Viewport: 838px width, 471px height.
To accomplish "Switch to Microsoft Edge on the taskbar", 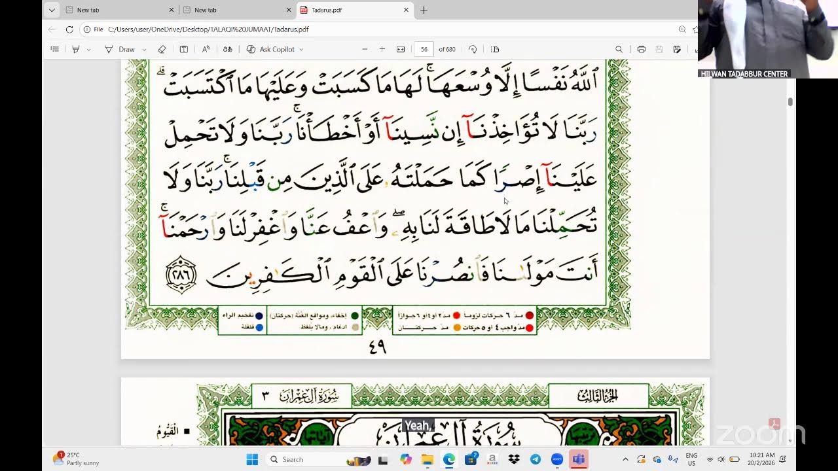I will point(449,460).
